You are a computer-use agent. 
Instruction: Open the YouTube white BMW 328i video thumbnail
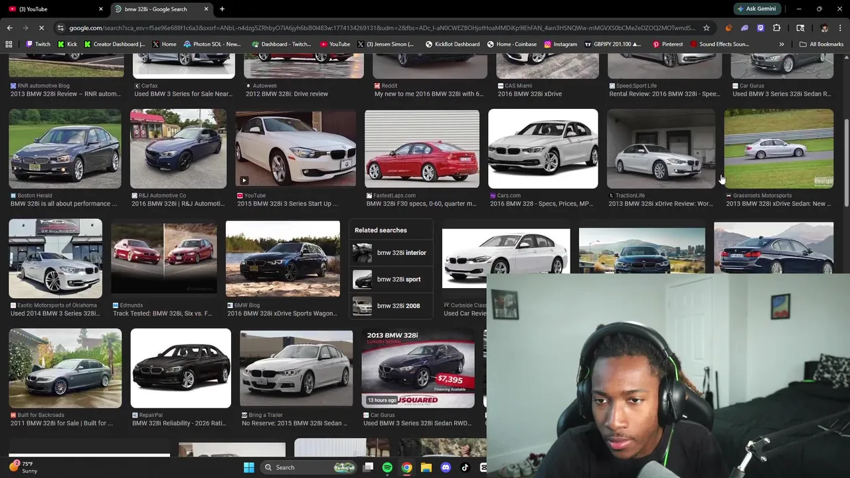click(296, 149)
